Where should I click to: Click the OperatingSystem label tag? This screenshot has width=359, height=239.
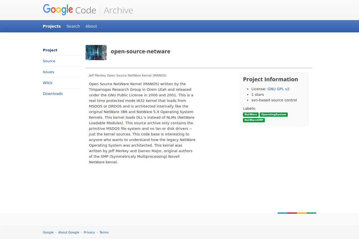point(274,114)
